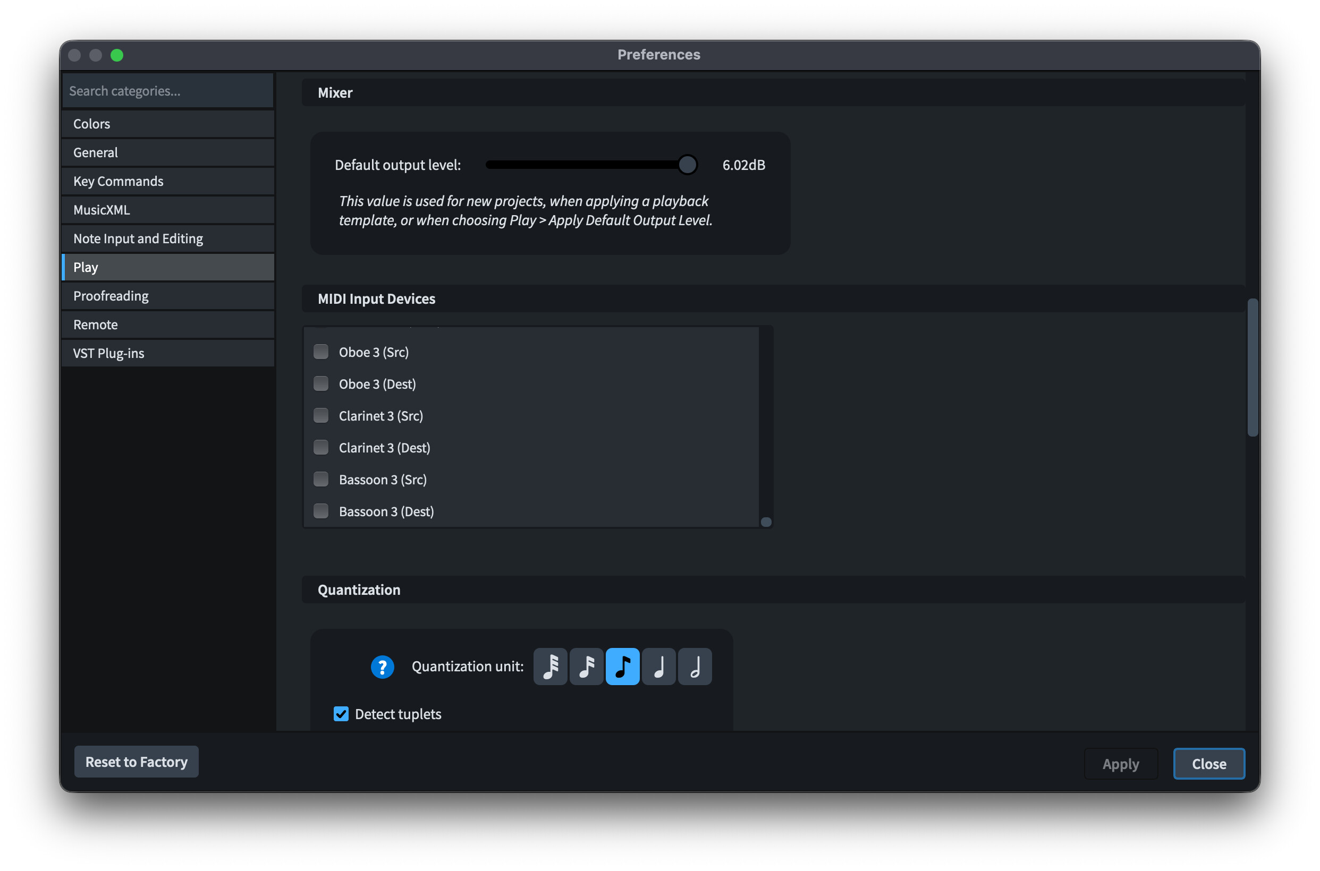1320x871 pixels.
Task: Uncheck Detect tuplets option
Action: [x=341, y=714]
